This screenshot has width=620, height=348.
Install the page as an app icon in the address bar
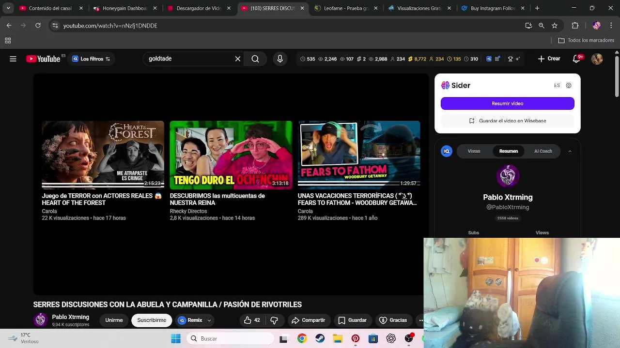pyautogui.click(x=528, y=26)
